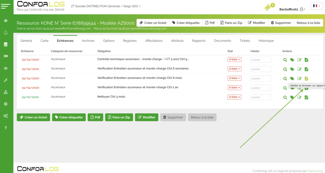Open notifications bell in the sidebar

coord(6,33)
